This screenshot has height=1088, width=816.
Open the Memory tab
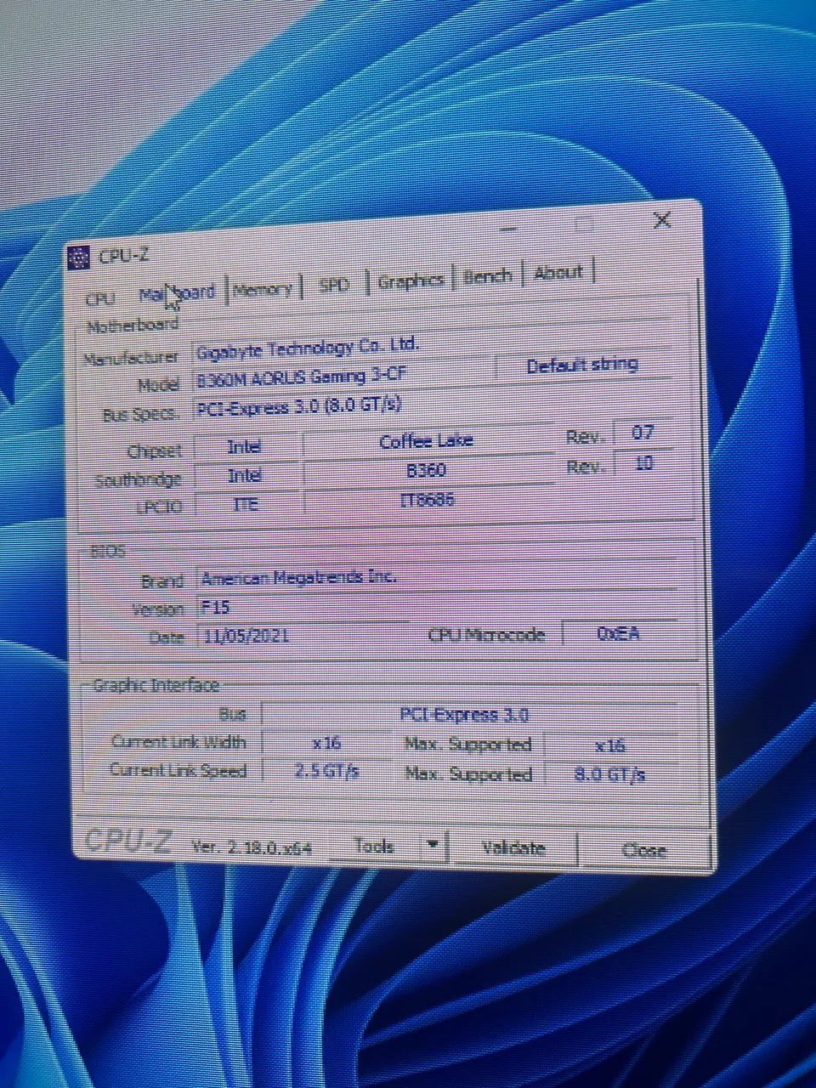tap(262, 289)
